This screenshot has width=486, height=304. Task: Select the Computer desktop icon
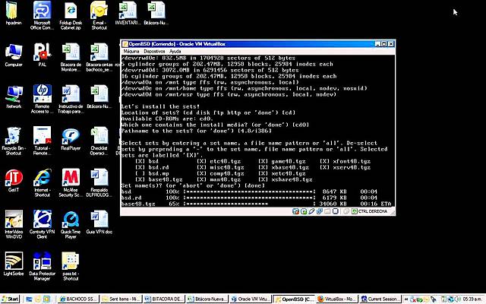point(14,55)
